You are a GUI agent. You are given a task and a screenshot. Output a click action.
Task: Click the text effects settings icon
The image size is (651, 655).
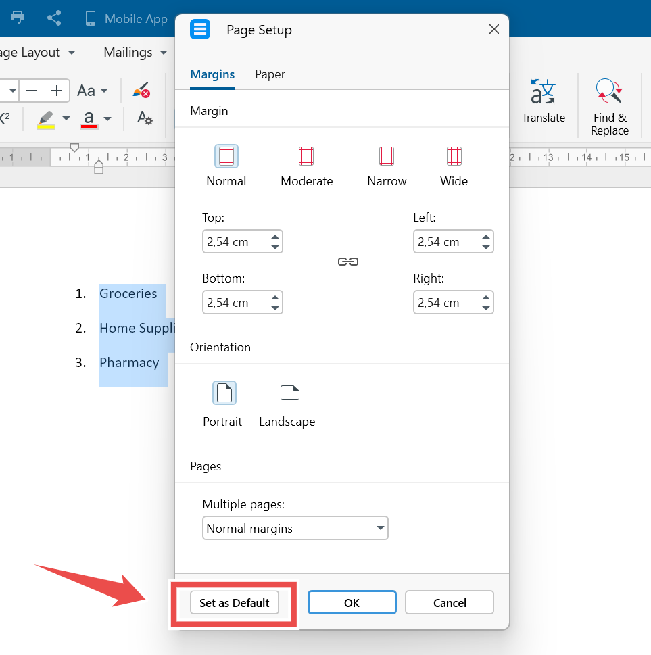coord(145,118)
